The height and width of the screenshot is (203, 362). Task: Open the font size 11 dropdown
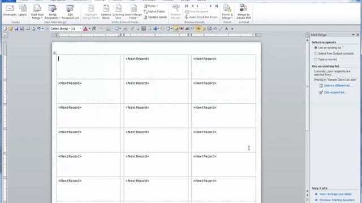point(80,29)
